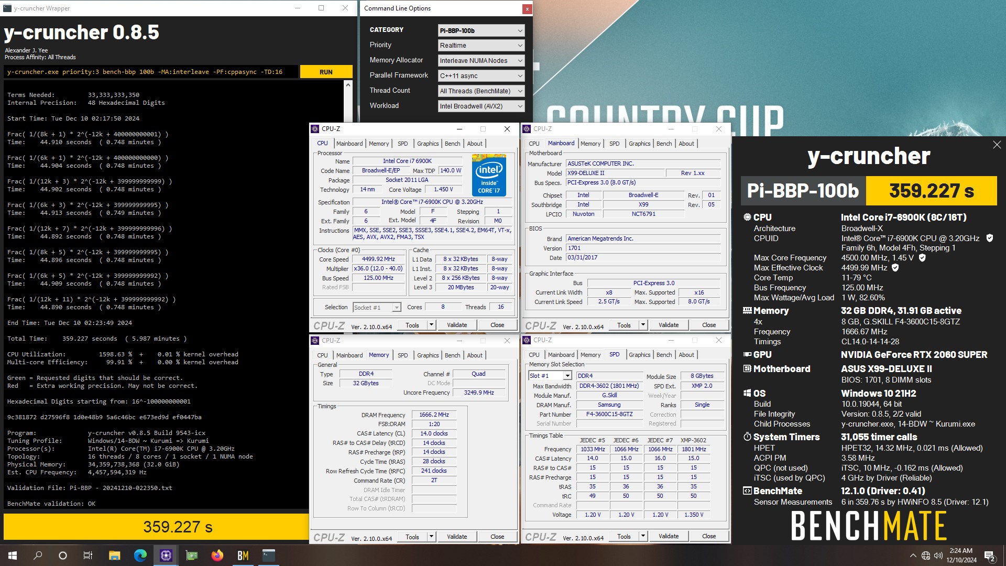Open Memory tab in CPU-Z Mainboard window
1006x566 pixels.
click(x=591, y=144)
